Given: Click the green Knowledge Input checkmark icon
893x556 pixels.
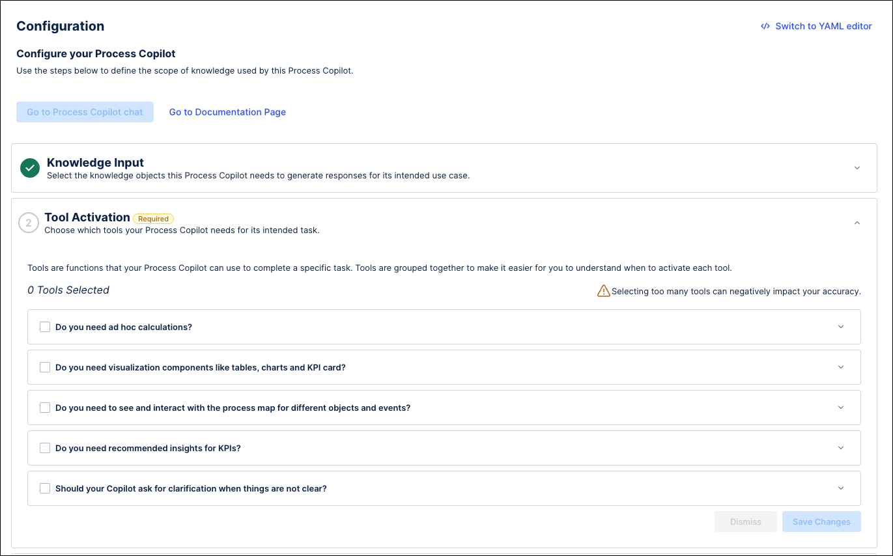Looking at the screenshot, I should [30, 168].
